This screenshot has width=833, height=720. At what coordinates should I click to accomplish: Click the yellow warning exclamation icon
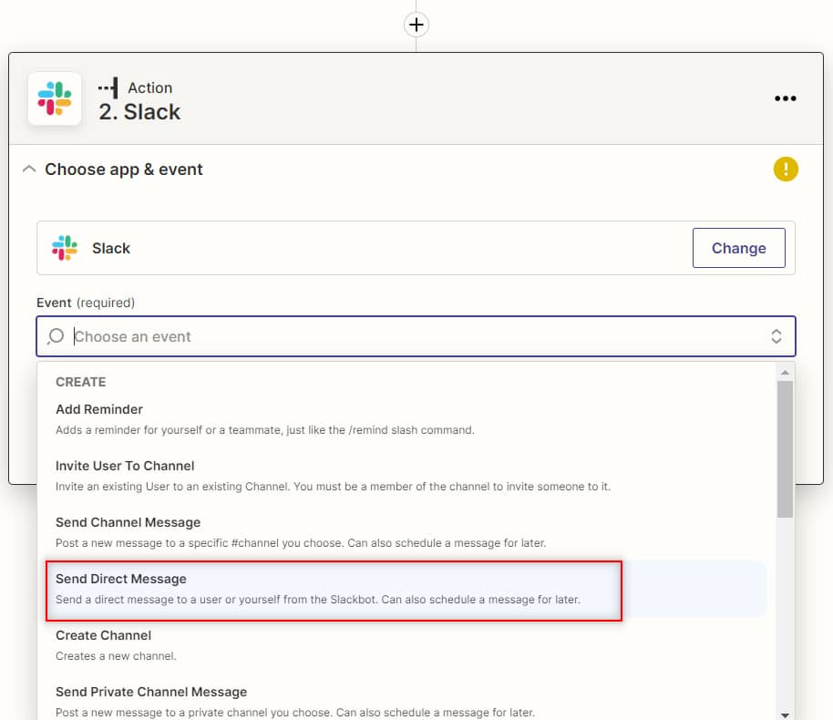tap(786, 169)
